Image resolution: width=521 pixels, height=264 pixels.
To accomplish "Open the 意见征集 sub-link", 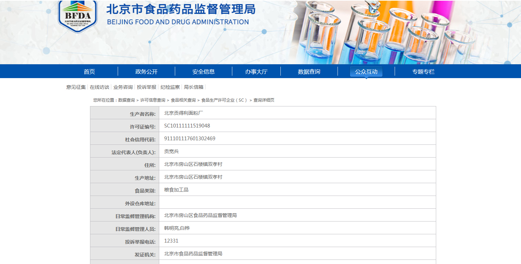I will pyautogui.click(x=76, y=87).
